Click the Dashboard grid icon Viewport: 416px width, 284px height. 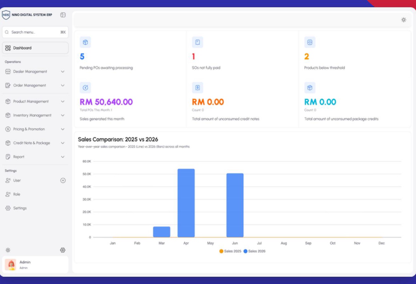tap(8, 48)
